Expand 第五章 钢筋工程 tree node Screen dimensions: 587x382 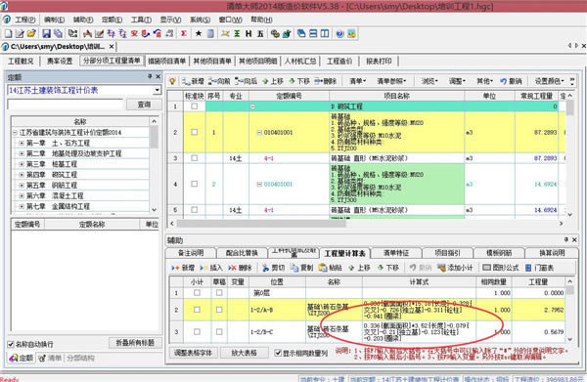click(x=22, y=185)
